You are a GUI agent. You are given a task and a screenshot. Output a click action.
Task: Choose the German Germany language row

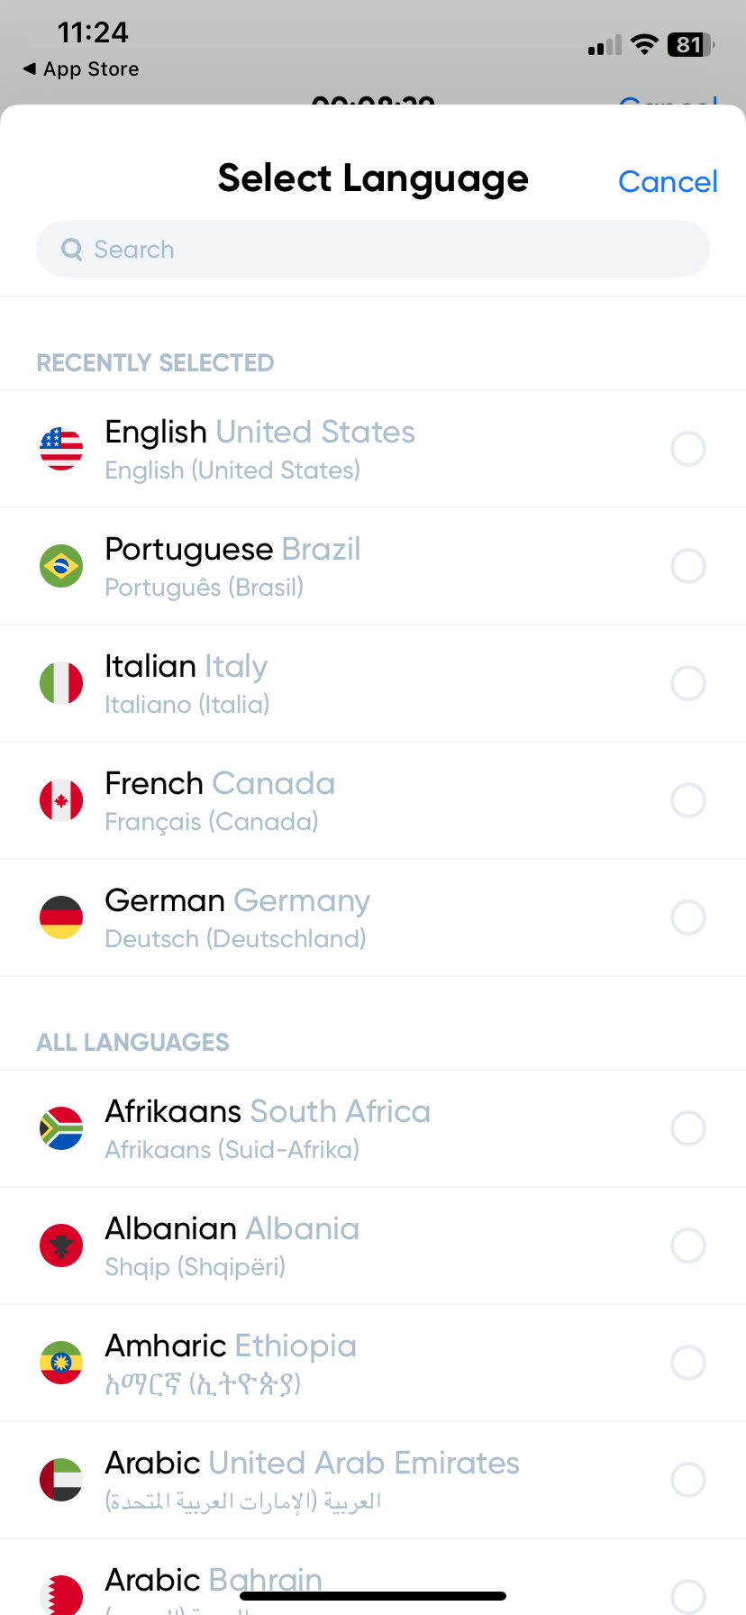coord(360,917)
